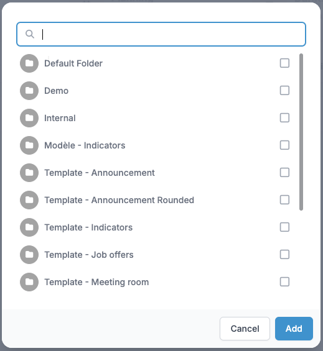This screenshot has height=351, width=323.
Task: Click the search magnifier icon
Action: (x=30, y=34)
